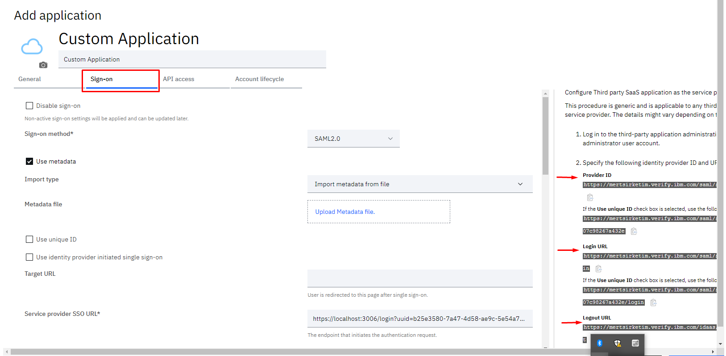The width and height of the screenshot is (726, 356).
Task: Click the Sign-on method* label
Action: click(x=49, y=134)
